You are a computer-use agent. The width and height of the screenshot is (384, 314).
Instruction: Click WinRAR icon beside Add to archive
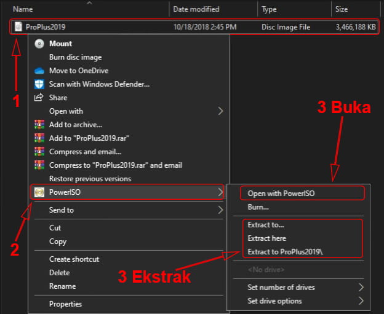point(39,125)
